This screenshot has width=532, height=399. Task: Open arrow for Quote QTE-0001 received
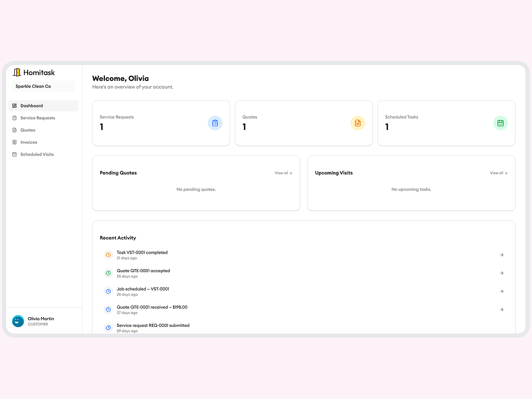click(x=501, y=309)
